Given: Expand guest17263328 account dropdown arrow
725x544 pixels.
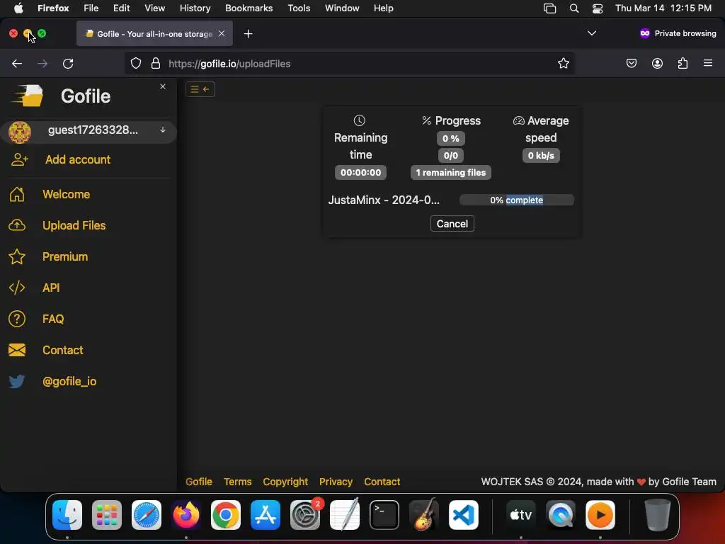Looking at the screenshot, I should [x=163, y=130].
